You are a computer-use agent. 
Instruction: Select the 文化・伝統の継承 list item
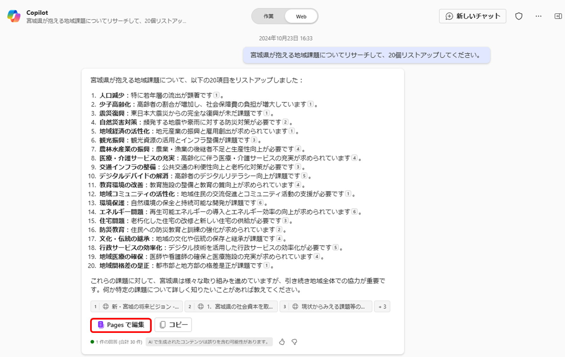pos(188,238)
